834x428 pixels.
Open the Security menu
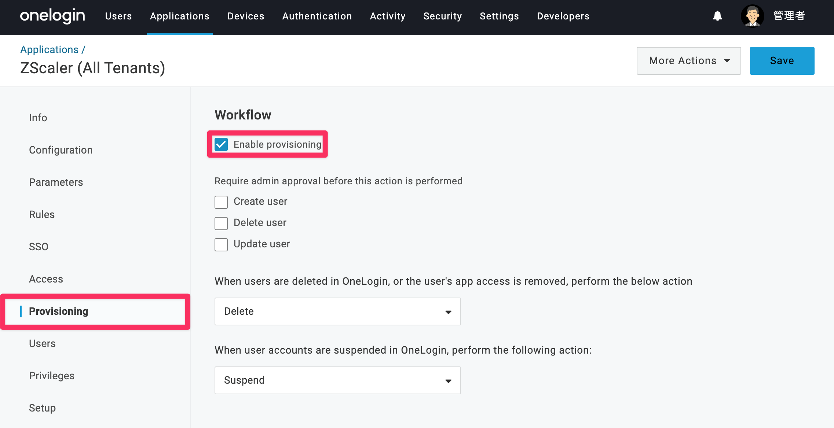[x=443, y=16]
